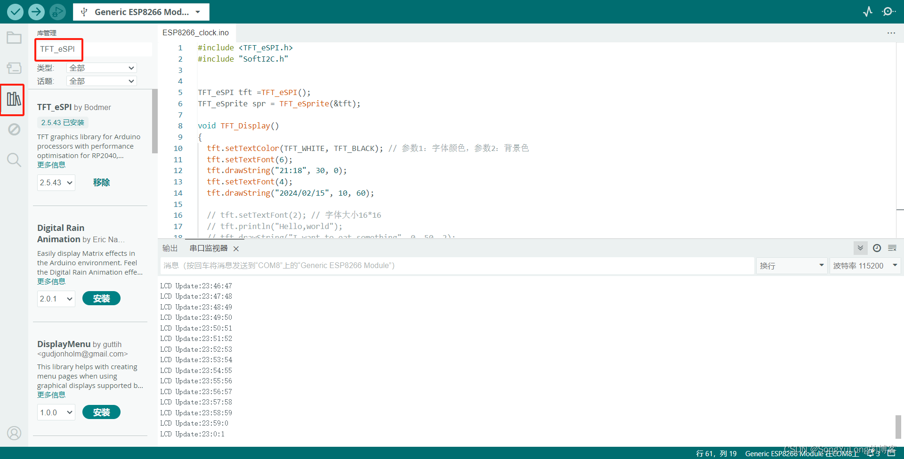
Task: Open More info link for Digital Rain Animation
Action: pyautogui.click(x=51, y=282)
